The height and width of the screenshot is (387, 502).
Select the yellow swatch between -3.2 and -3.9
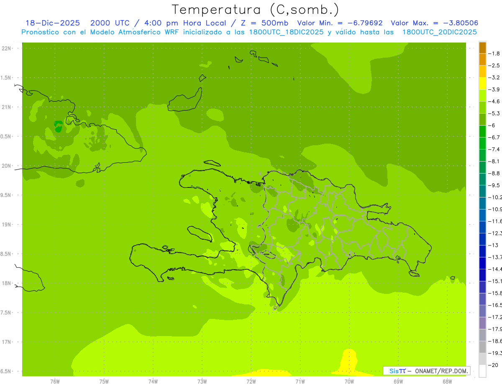[x=482, y=83]
